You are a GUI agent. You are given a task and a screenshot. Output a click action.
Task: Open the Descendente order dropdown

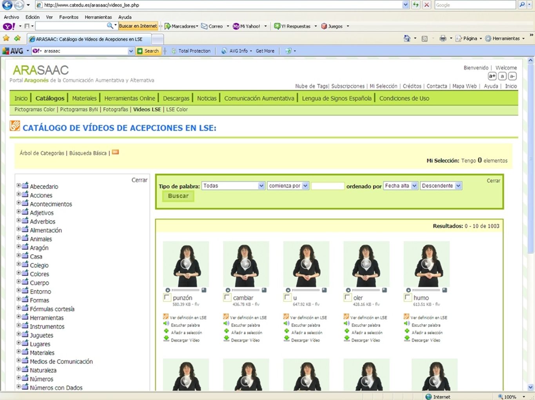(441, 186)
